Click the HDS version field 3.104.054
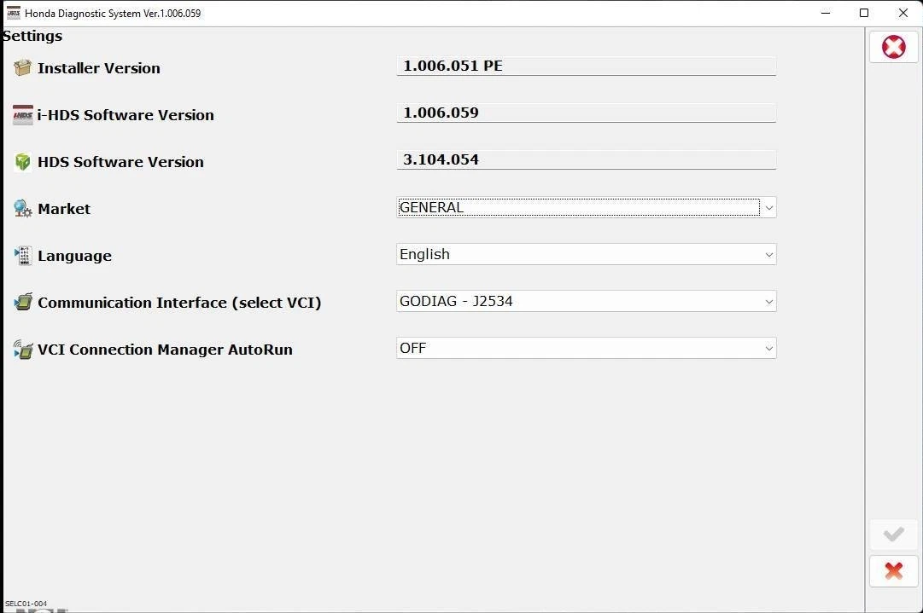 click(x=587, y=160)
